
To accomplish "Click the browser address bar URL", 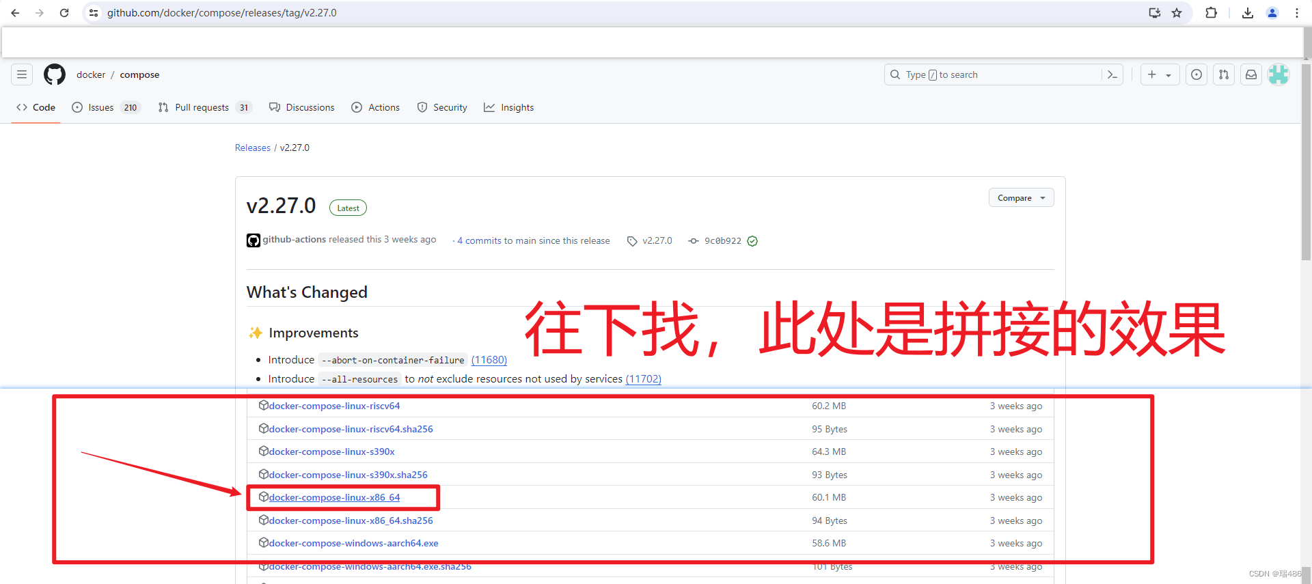I will (x=222, y=13).
